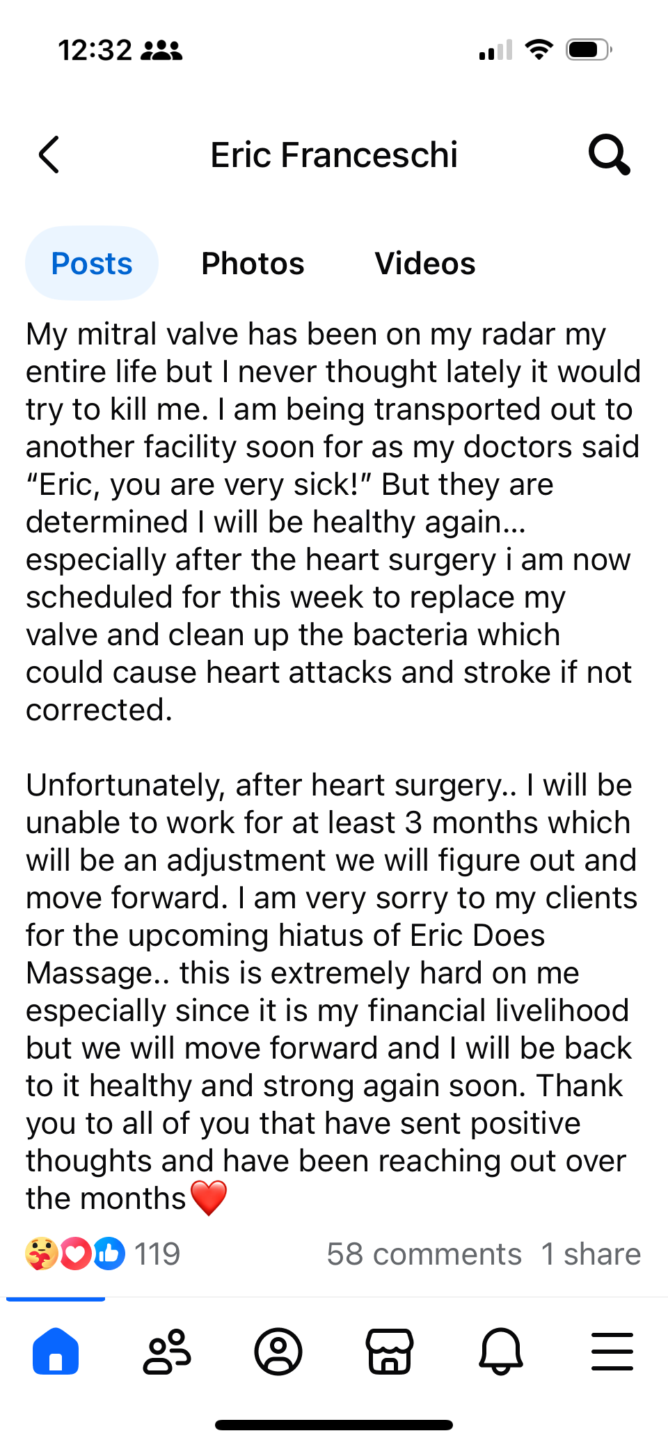
Task: Tap the status bar clock showing 12:32
Action: 95,50
